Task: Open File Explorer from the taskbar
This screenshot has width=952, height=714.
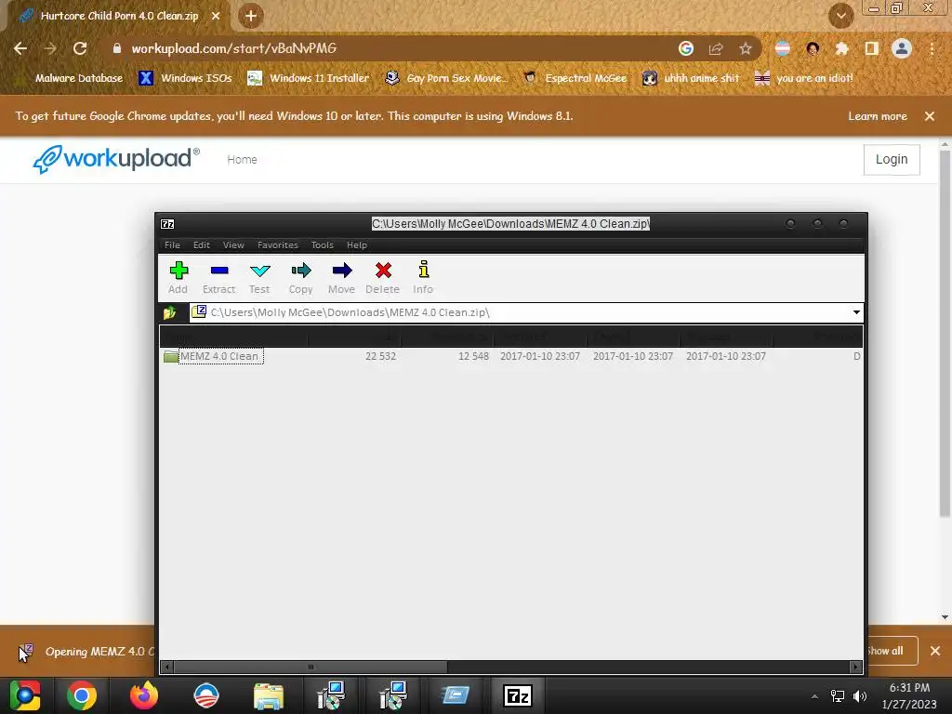Action: pyautogui.click(x=269, y=695)
